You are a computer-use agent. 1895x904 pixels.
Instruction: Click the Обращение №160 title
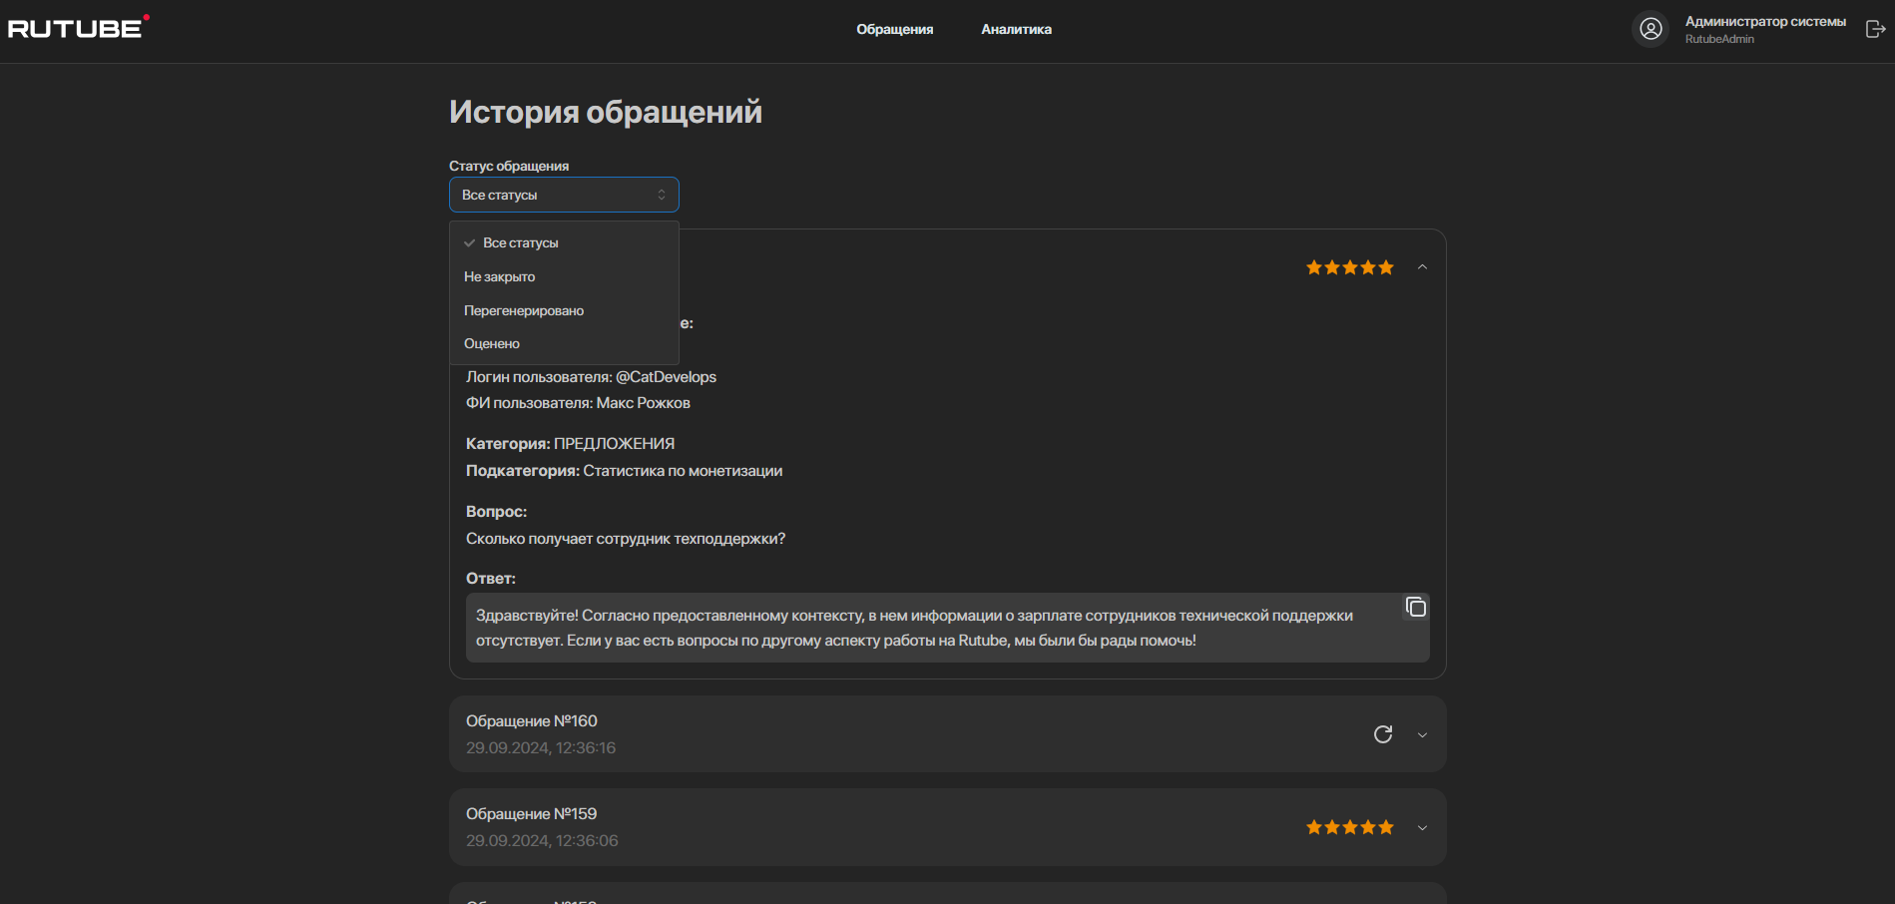click(531, 721)
